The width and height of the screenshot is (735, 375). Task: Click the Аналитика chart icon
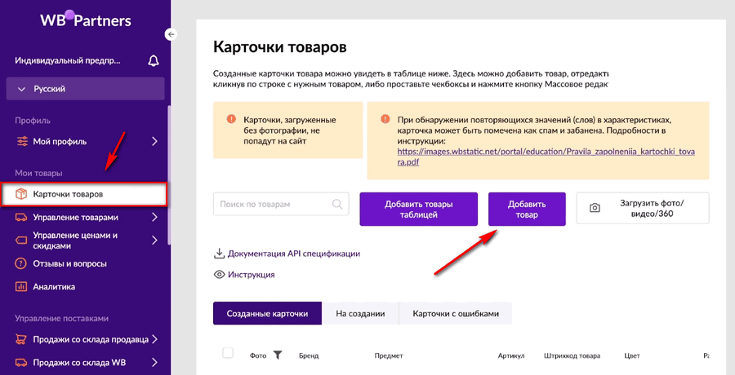click(21, 287)
